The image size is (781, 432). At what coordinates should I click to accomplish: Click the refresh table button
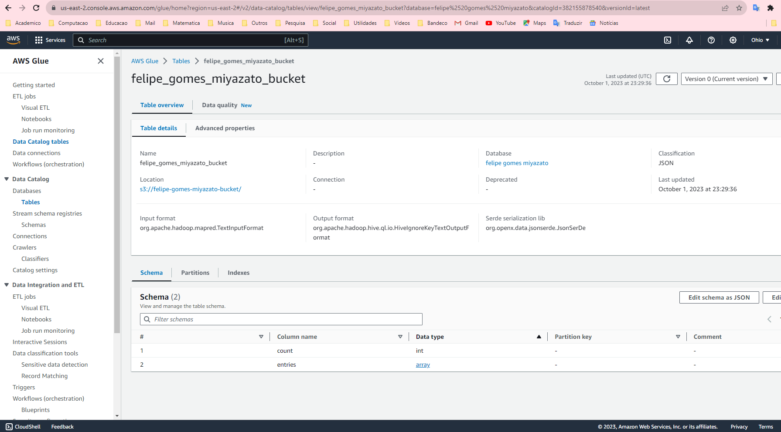pyautogui.click(x=666, y=79)
